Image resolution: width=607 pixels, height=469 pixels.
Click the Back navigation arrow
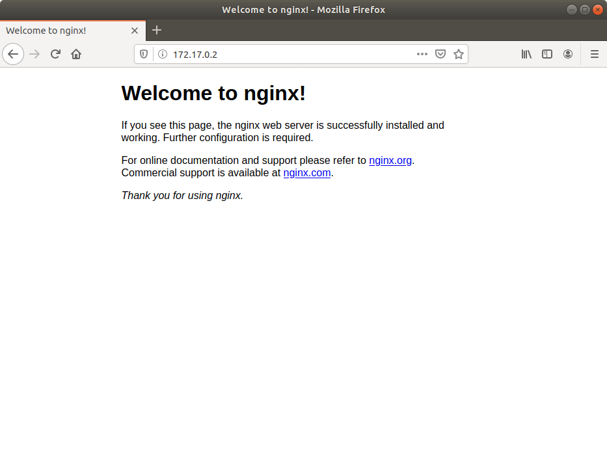point(13,54)
